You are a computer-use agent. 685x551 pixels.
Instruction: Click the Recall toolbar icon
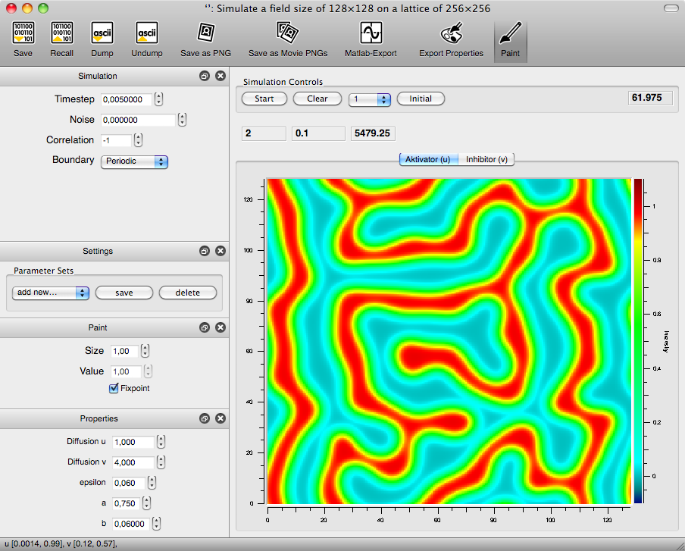(61, 34)
